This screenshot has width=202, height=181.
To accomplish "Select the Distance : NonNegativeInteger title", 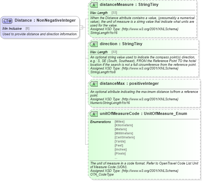I will 45,20.
